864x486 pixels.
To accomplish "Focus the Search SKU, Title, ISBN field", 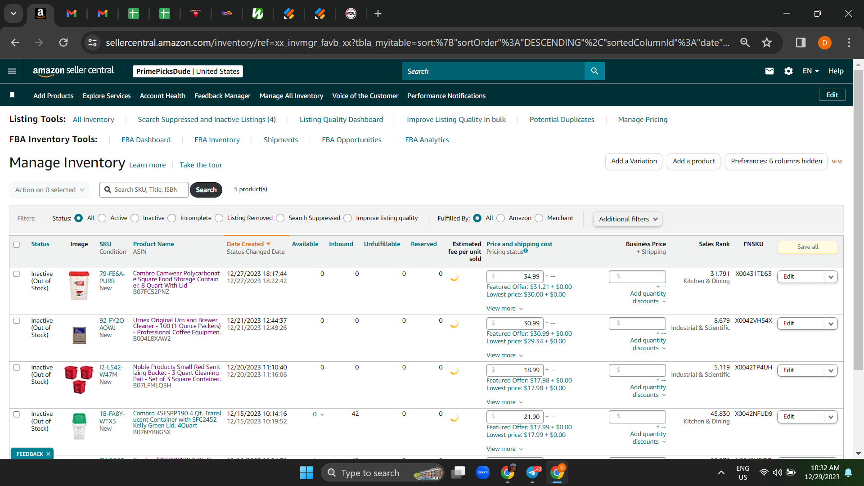I will (144, 190).
